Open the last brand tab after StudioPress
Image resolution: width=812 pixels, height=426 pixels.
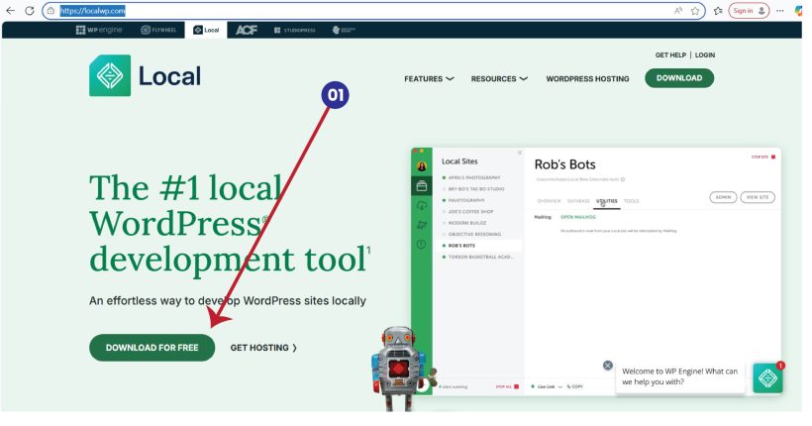(344, 30)
